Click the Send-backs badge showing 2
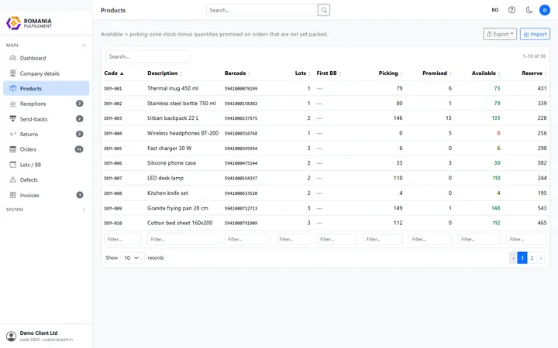The width and height of the screenshot is (558, 348). pos(79,118)
